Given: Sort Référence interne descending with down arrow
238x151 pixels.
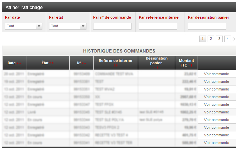Looking at the screenshot, I should click(116, 66).
